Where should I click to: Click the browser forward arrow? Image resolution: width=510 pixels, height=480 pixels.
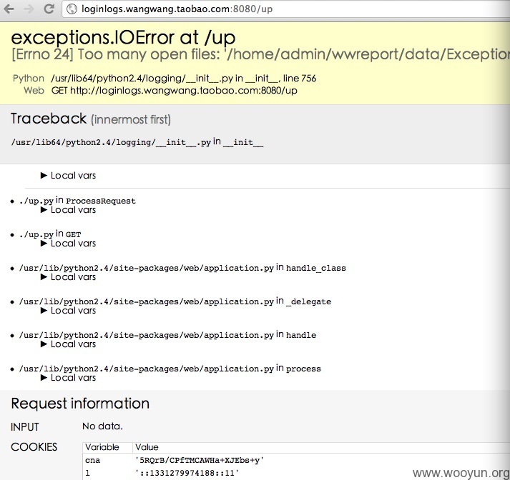tap(29, 9)
